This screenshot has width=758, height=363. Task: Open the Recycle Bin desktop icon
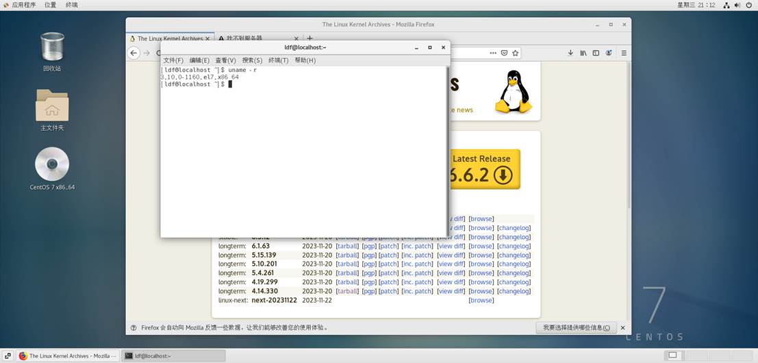pos(52,52)
